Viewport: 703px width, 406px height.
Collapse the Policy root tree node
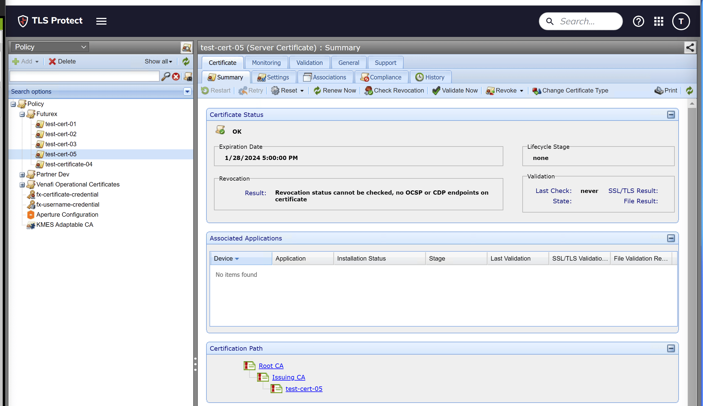tap(13, 104)
